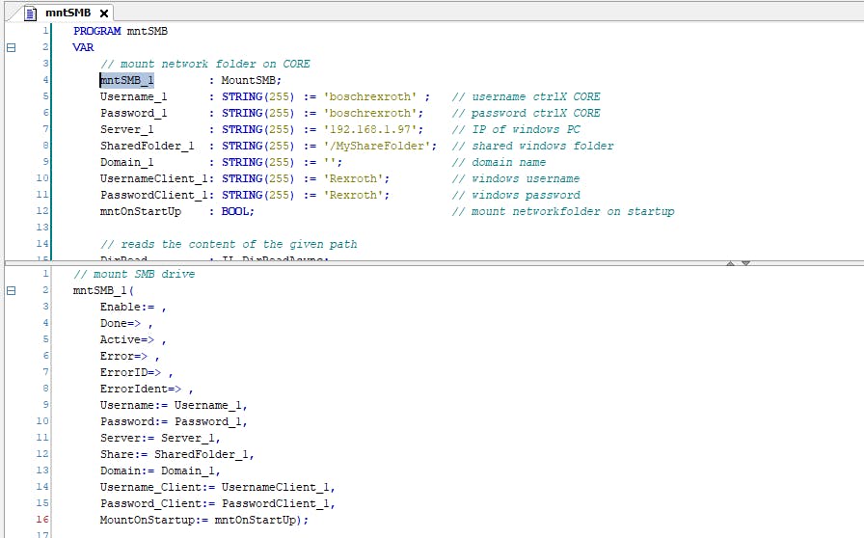864x538 pixels.
Task: Collapse the VAR declaration block
Action: [12, 47]
